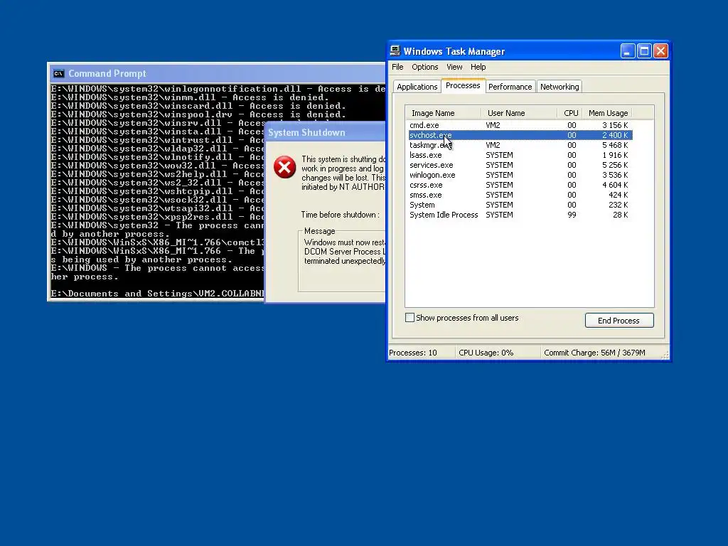Image resolution: width=728 pixels, height=546 pixels.
Task: Minimize the Windows Task Manager window
Action: click(x=628, y=51)
